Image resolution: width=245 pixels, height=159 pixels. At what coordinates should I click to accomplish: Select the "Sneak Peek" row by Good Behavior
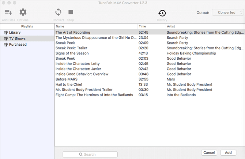(150, 59)
